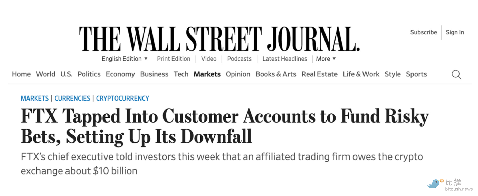Click the CURRENCIES breadcrumb link
The image size is (478, 196).
(x=72, y=98)
